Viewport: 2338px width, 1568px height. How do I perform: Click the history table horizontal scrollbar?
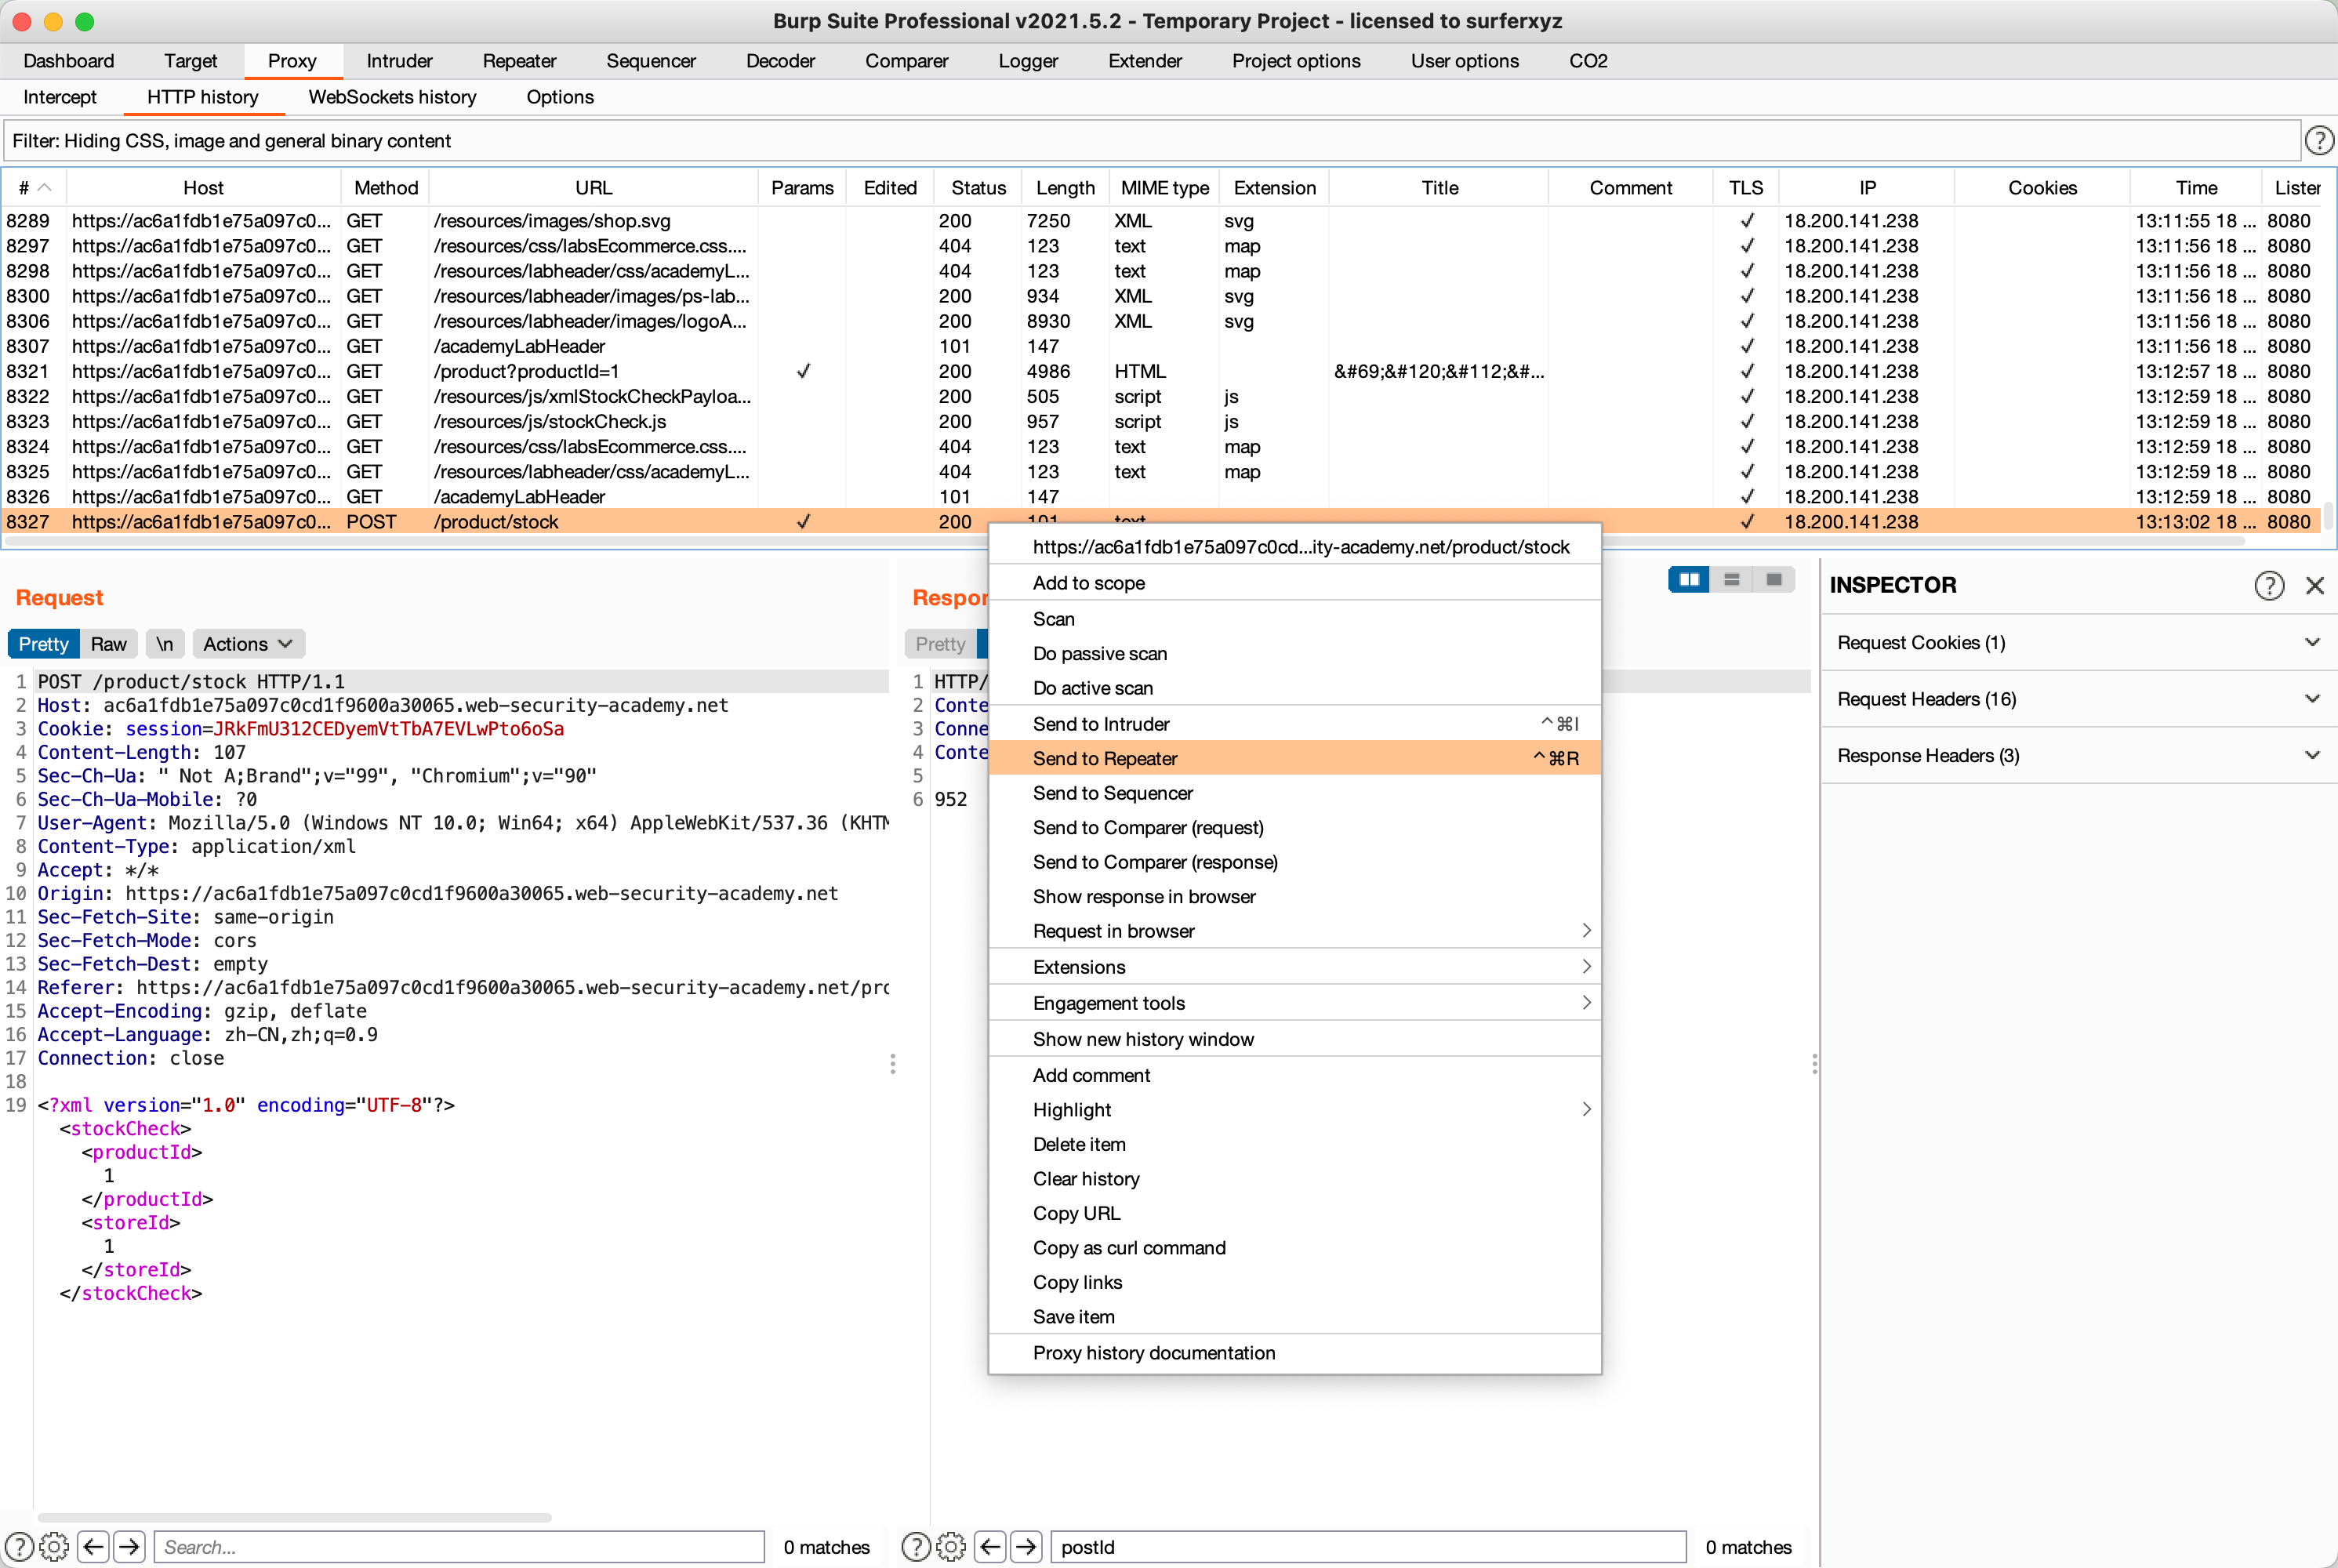[1125, 541]
